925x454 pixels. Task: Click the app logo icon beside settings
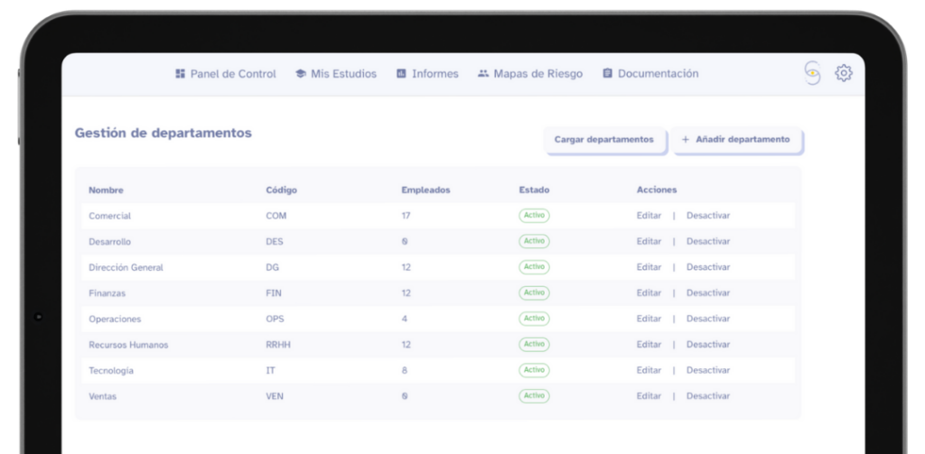coord(812,74)
